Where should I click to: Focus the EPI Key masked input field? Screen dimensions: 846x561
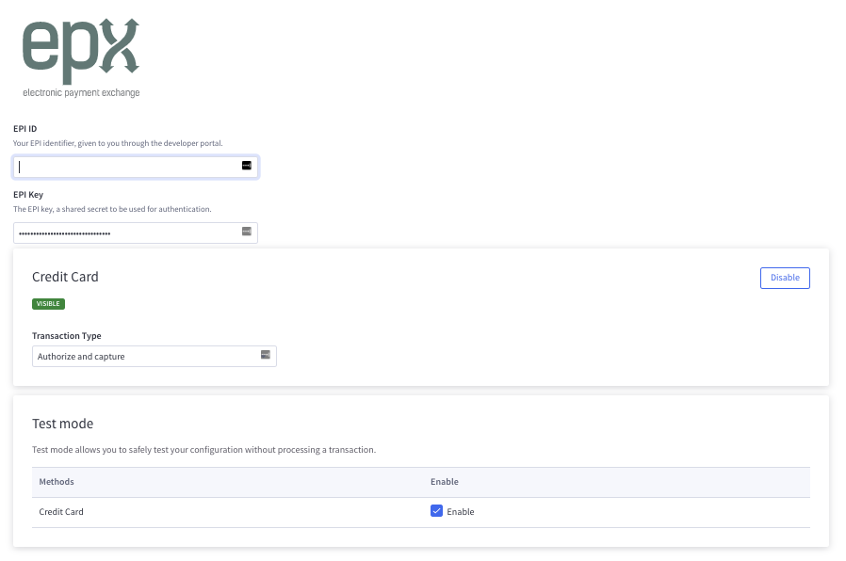tap(136, 232)
